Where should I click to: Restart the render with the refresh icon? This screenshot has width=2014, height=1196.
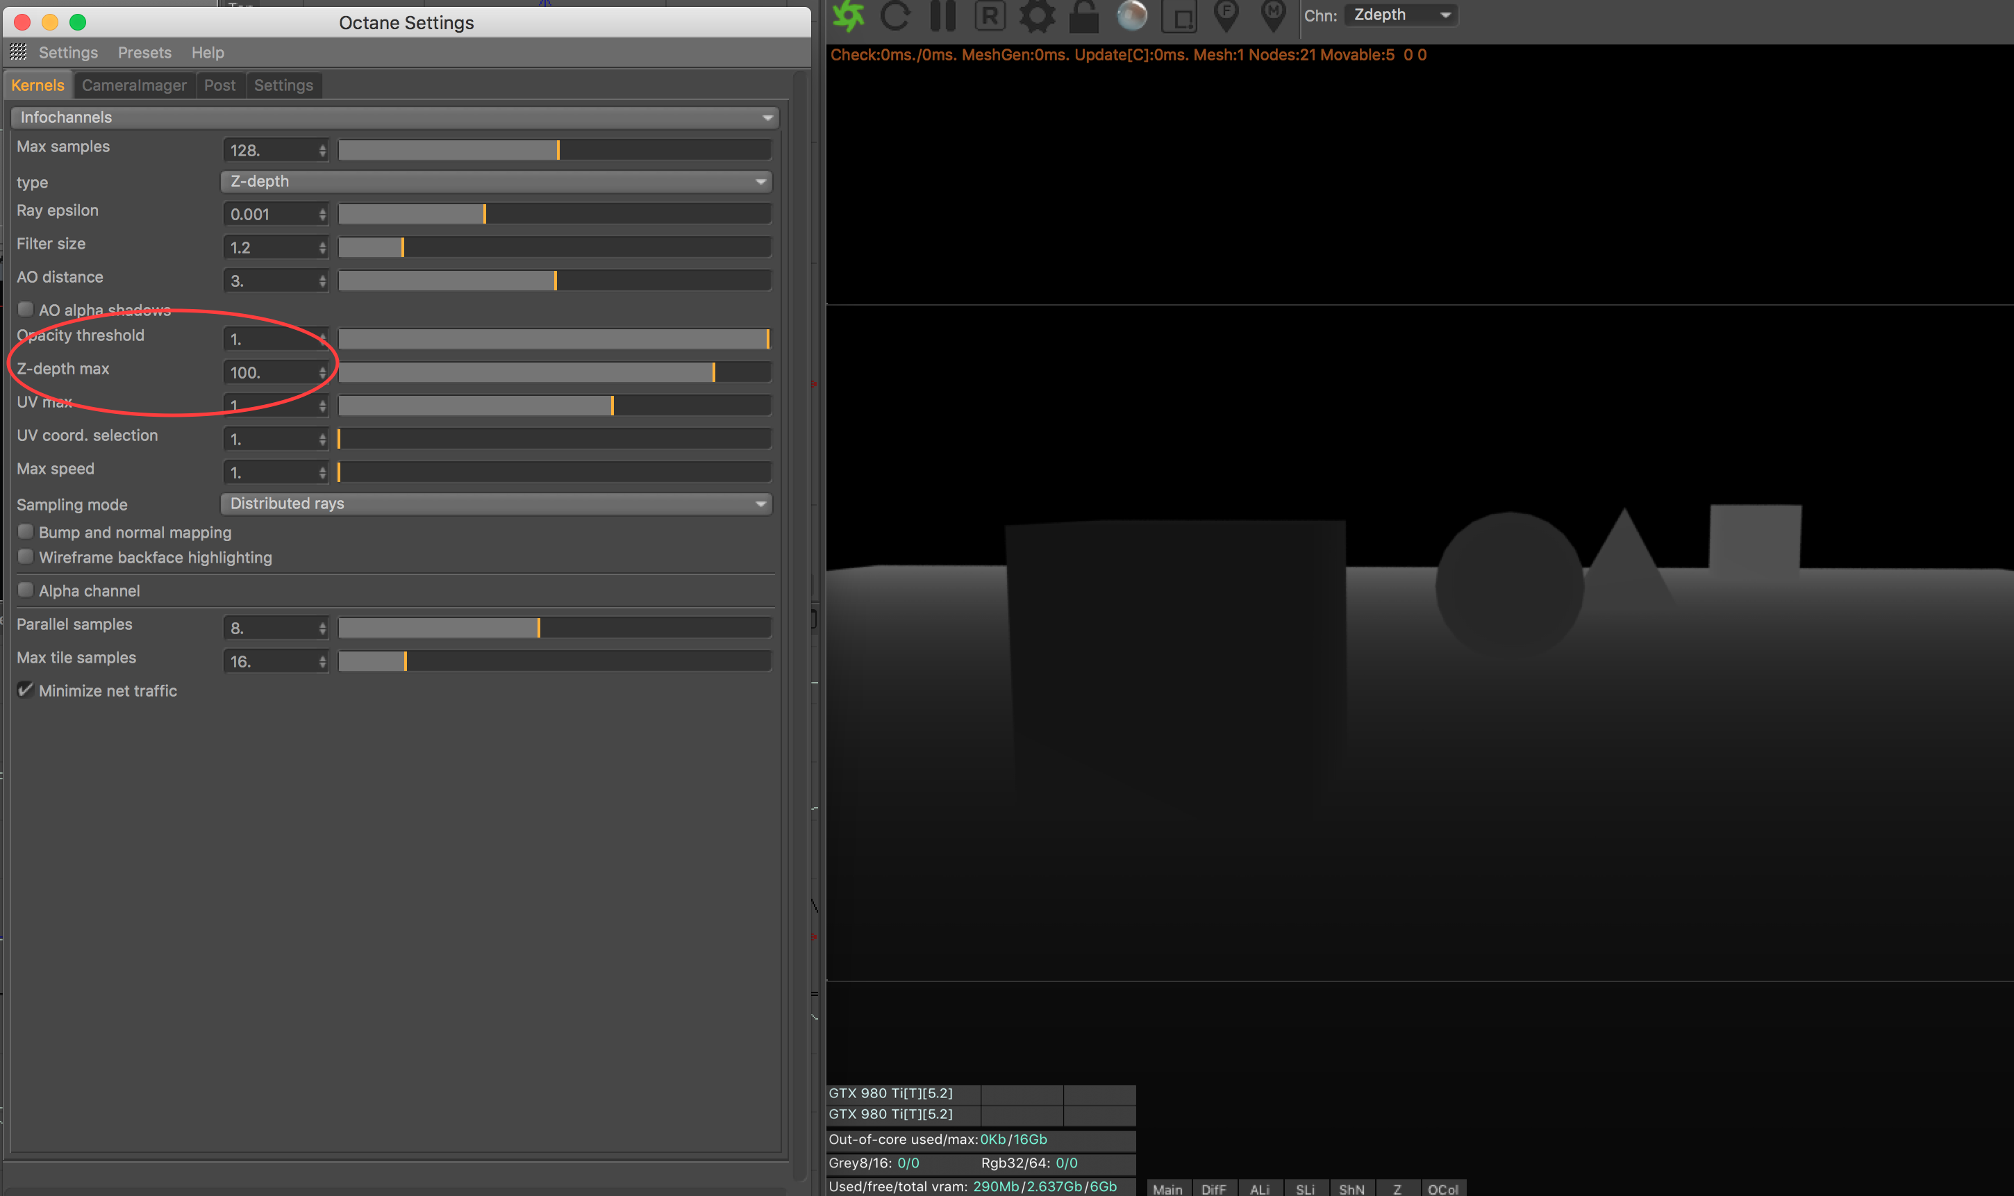(895, 15)
